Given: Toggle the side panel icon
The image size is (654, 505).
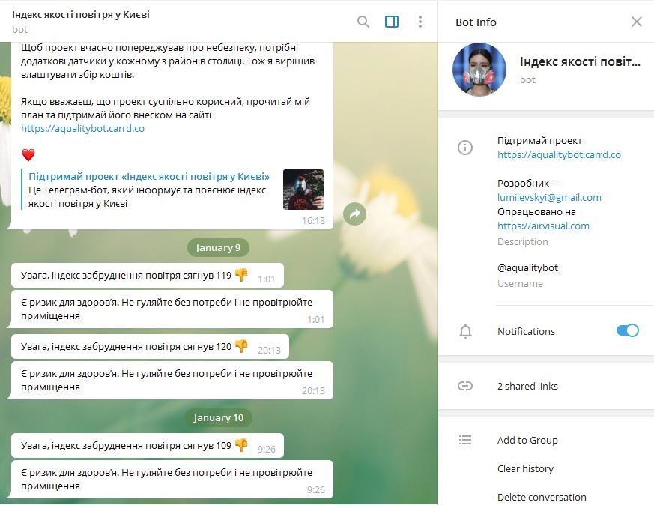Looking at the screenshot, I should [x=391, y=22].
